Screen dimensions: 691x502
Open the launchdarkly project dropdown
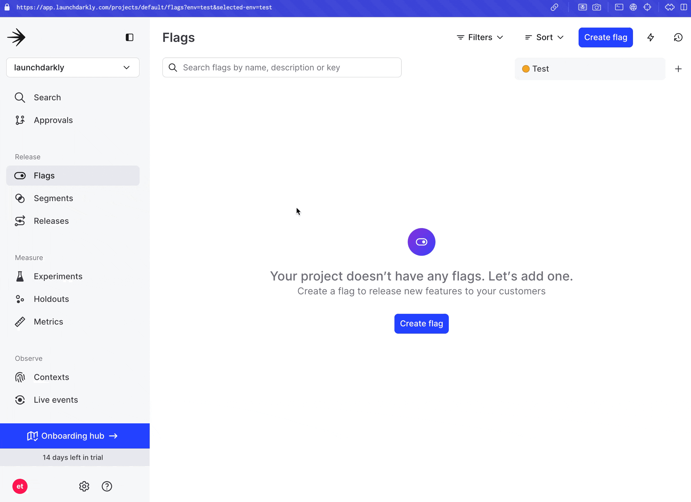pyautogui.click(x=73, y=67)
